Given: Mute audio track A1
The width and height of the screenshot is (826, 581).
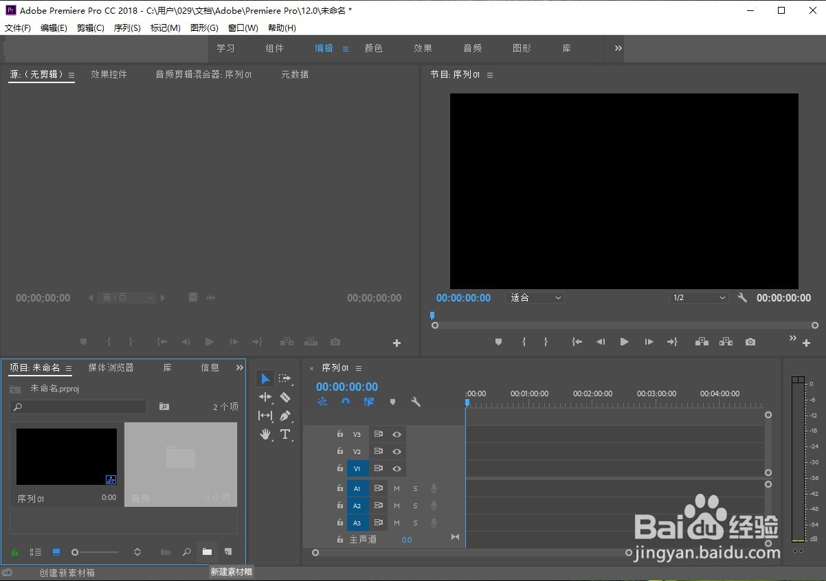Looking at the screenshot, I should pos(397,488).
